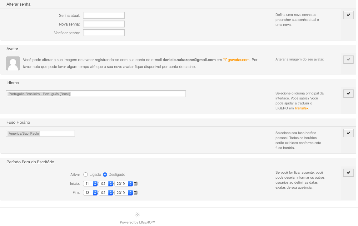Screen dimensions: 358x226
Task: Click the Senha atual input field
Action: pos(104,15)
